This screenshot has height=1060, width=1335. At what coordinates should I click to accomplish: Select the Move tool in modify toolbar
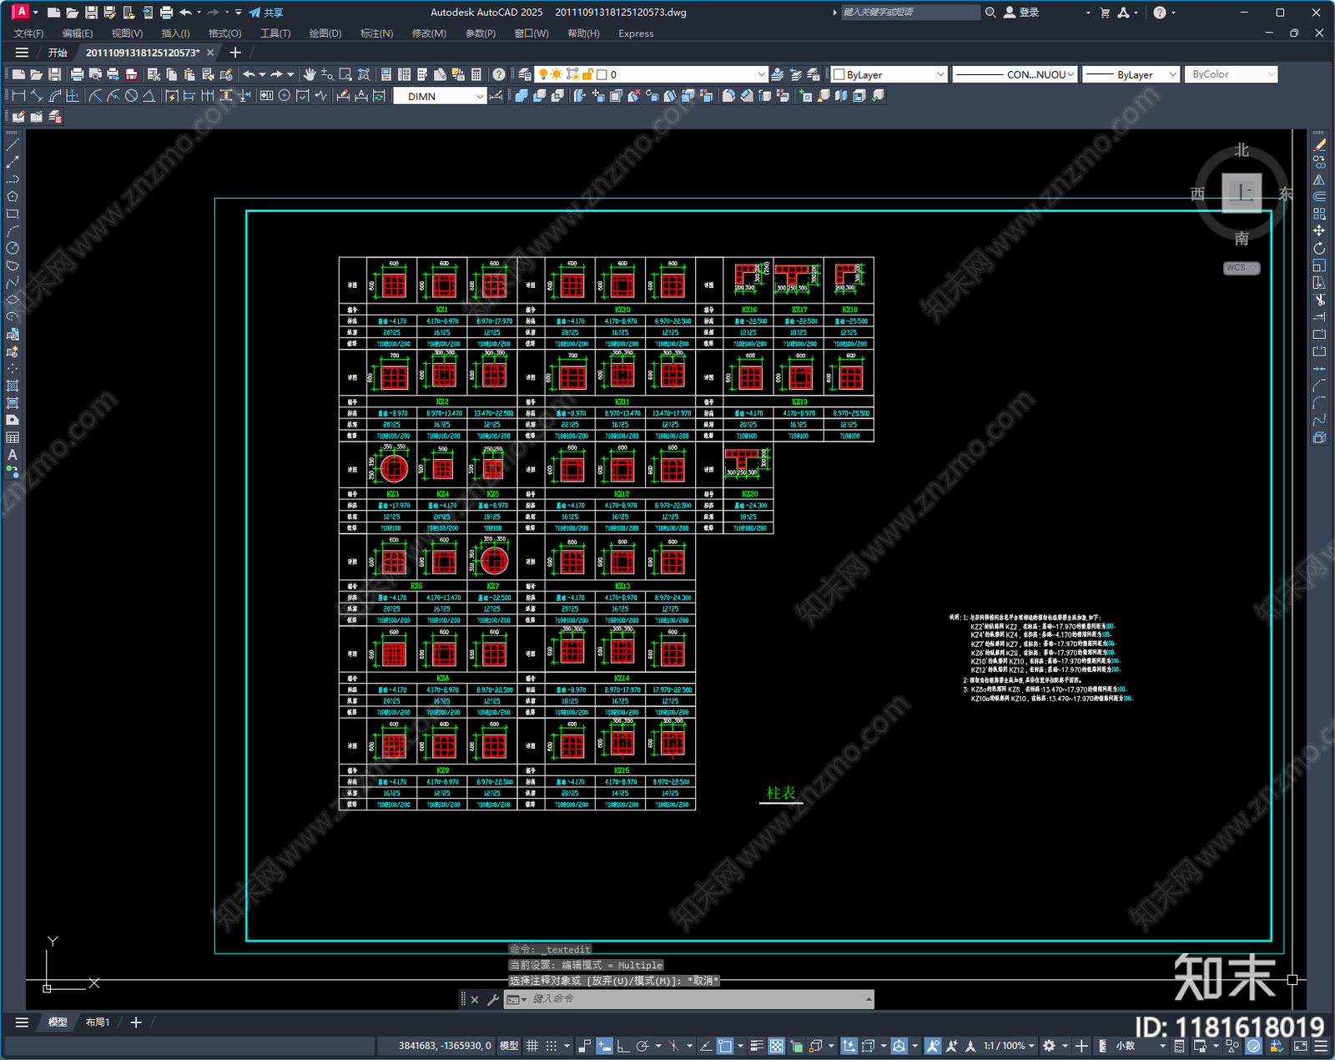pos(1319,230)
